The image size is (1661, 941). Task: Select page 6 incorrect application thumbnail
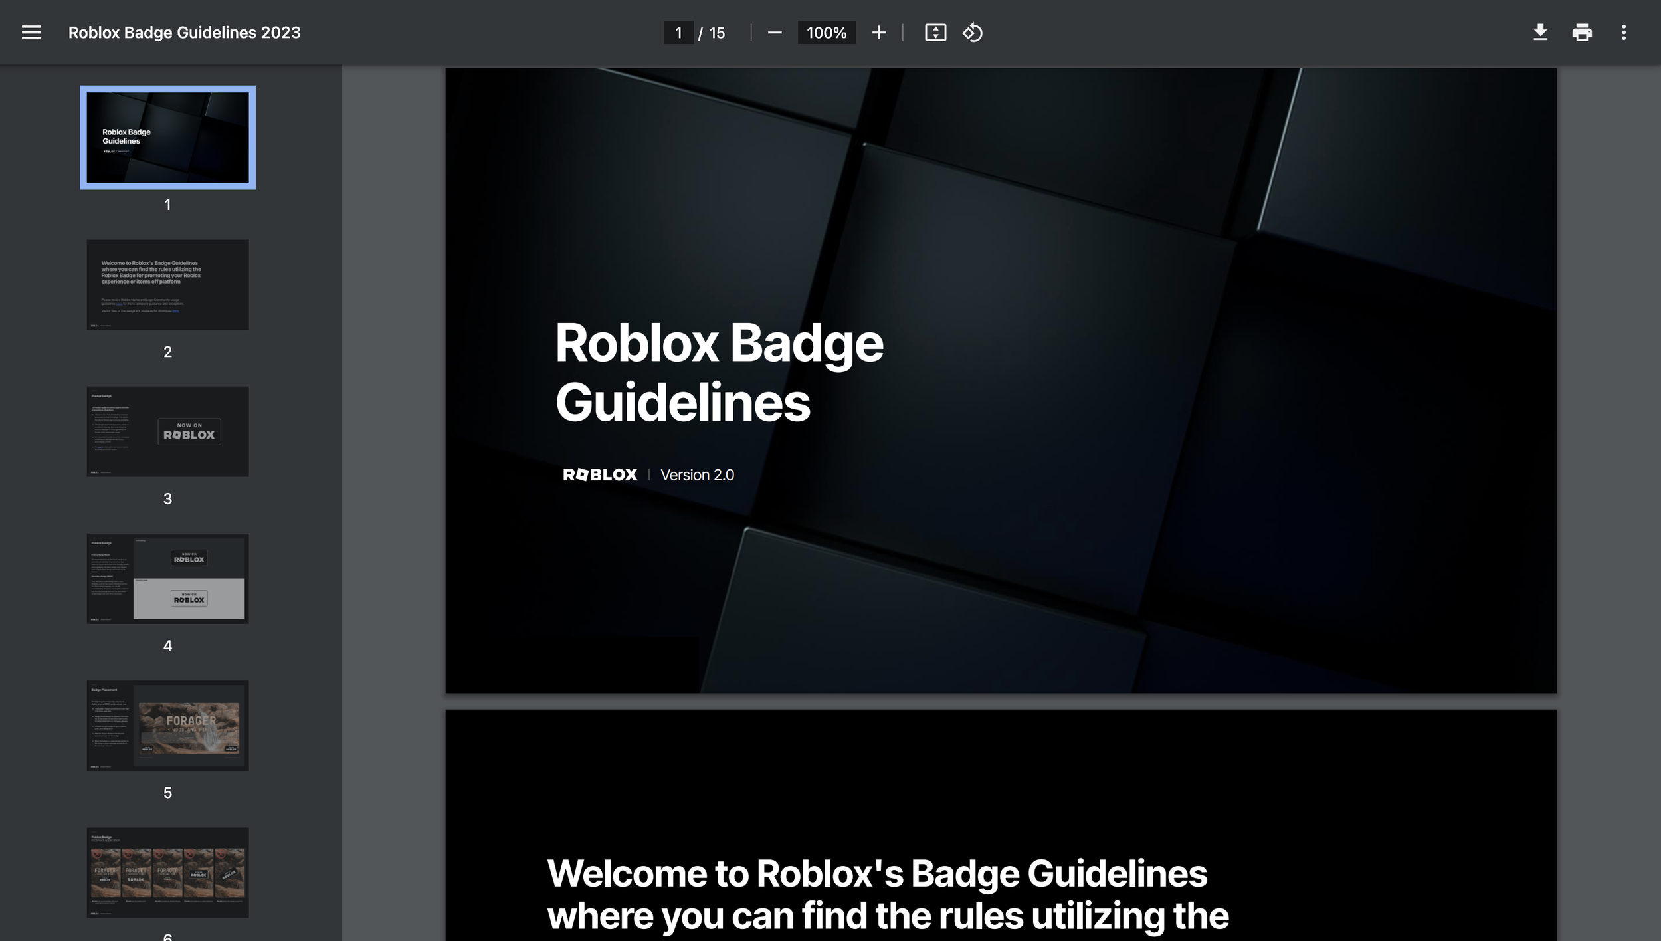[167, 872]
